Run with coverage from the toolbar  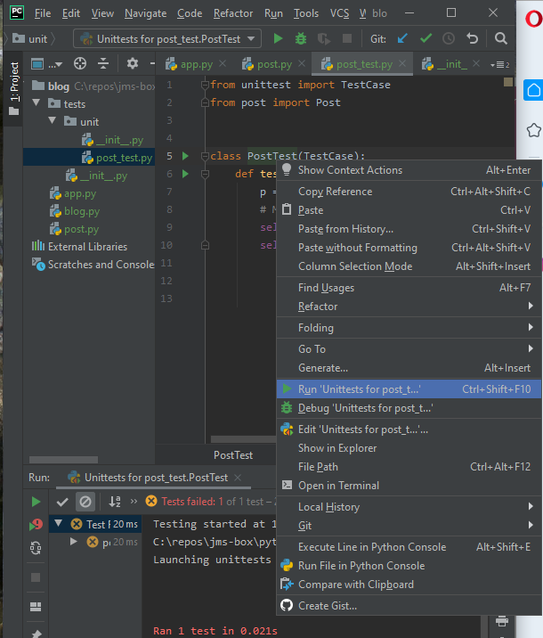pos(324,38)
